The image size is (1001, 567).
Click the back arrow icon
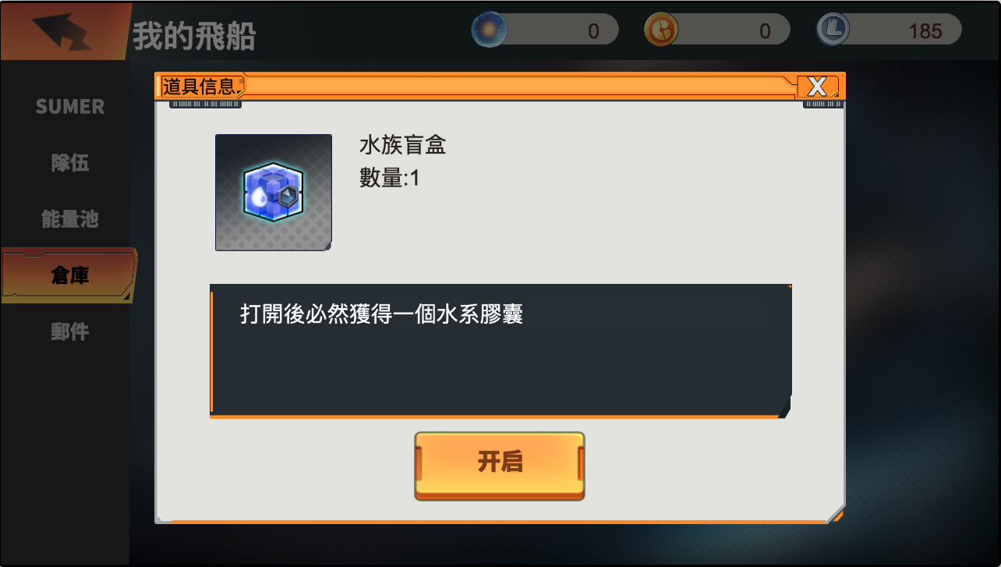(x=63, y=30)
